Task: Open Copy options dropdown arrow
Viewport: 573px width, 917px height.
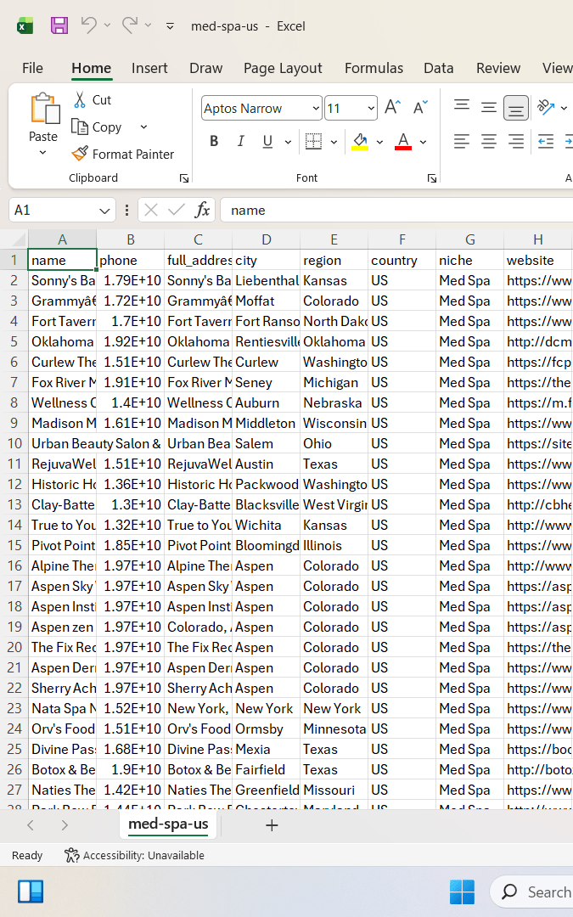Action: pyautogui.click(x=143, y=127)
